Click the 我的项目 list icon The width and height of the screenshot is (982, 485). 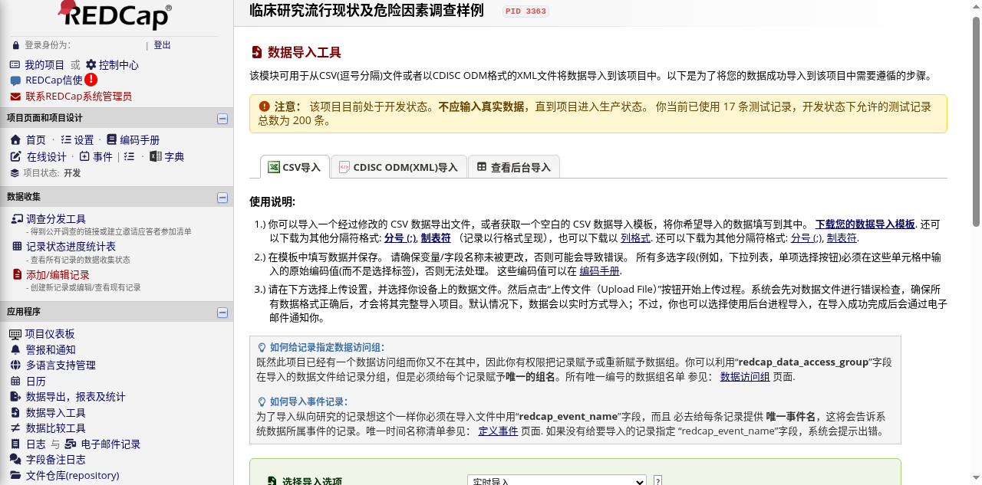click(x=15, y=65)
